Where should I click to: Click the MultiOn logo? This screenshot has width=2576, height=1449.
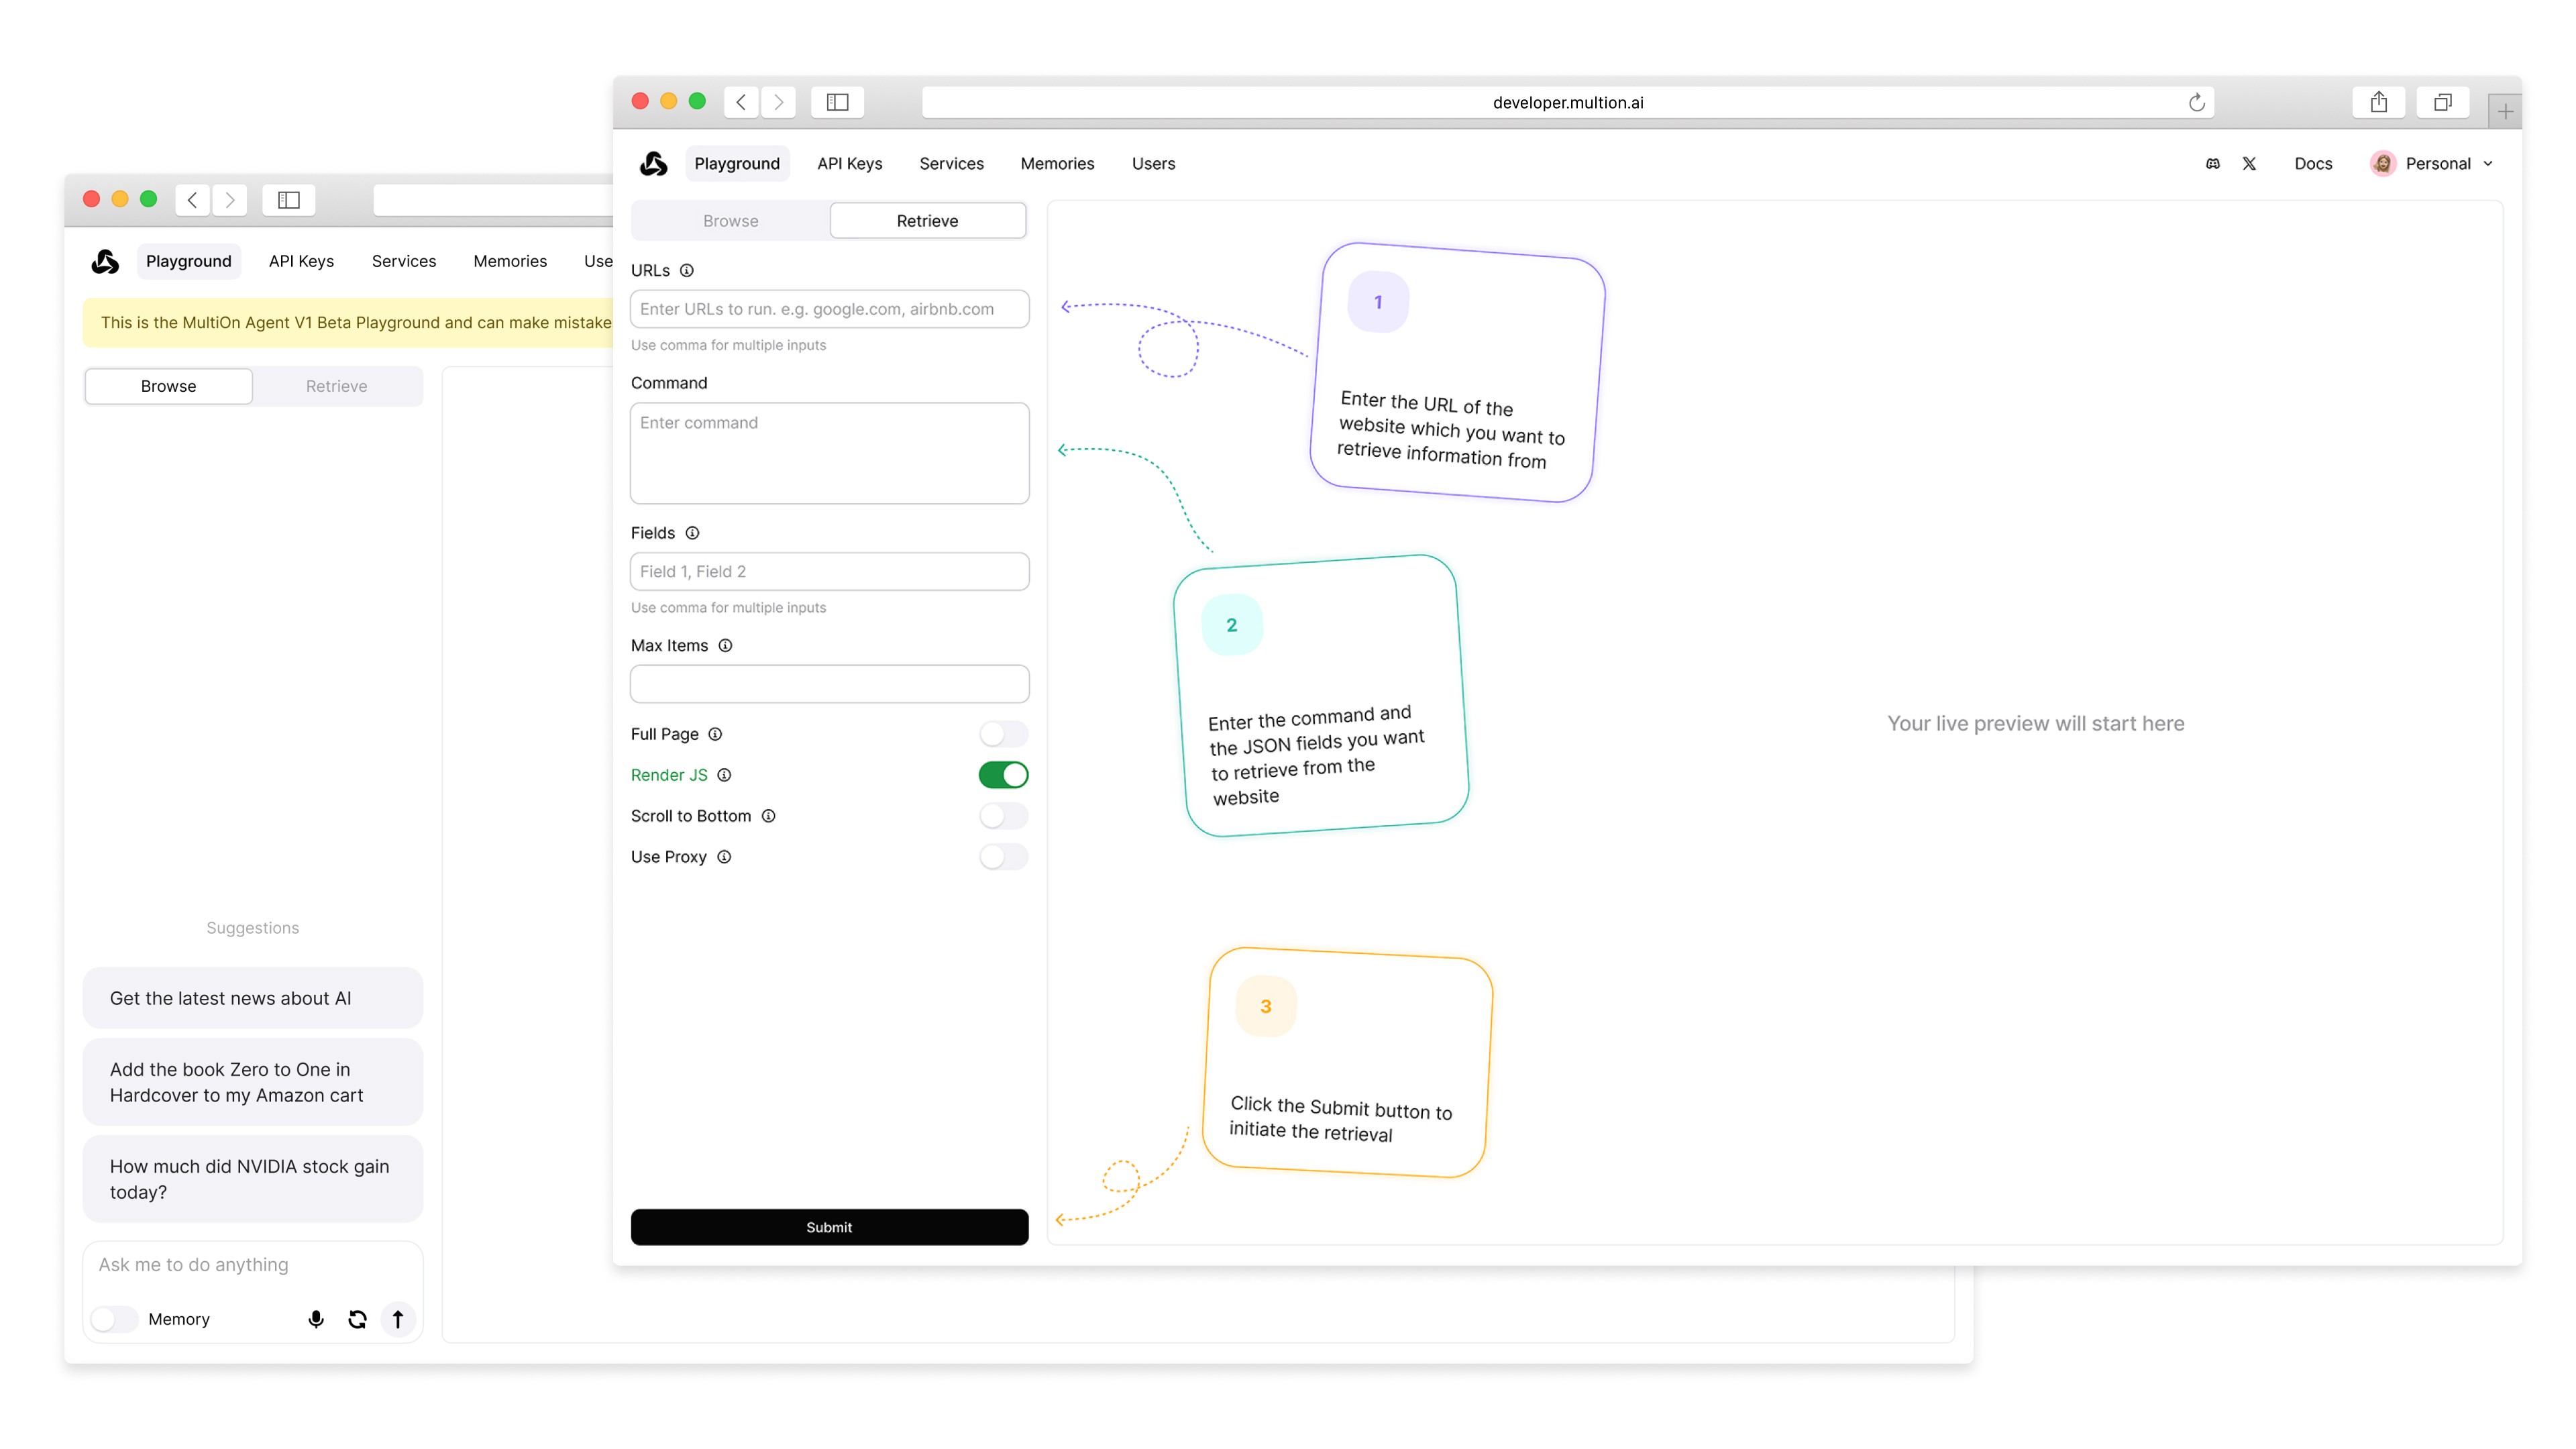coord(653,163)
